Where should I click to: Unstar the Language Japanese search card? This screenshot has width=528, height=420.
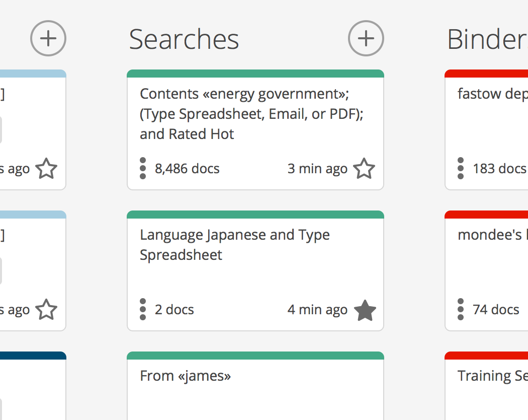[365, 310]
